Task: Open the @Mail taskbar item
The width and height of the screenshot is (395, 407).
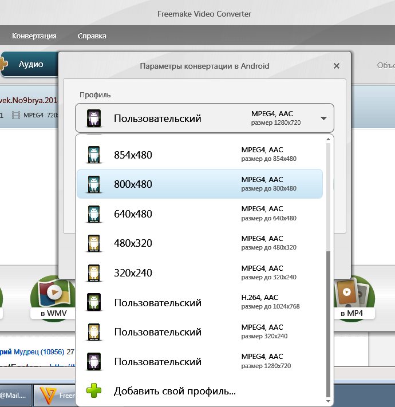Action: point(15,396)
